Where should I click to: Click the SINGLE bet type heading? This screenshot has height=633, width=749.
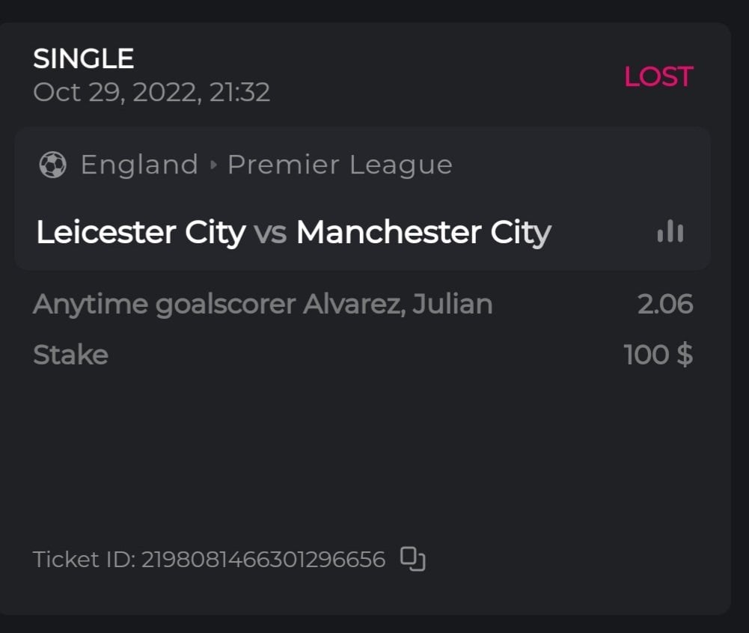[x=84, y=58]
